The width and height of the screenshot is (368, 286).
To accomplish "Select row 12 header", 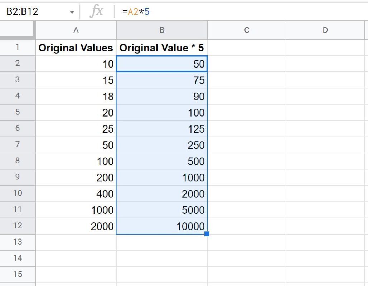I will (x=18, y=226).
